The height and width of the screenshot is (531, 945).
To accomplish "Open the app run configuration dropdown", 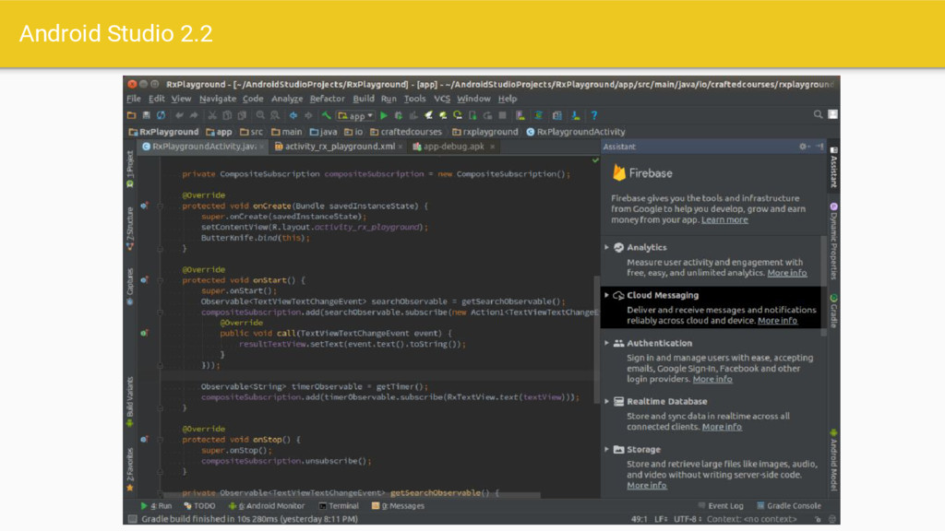I will (356, 115).
